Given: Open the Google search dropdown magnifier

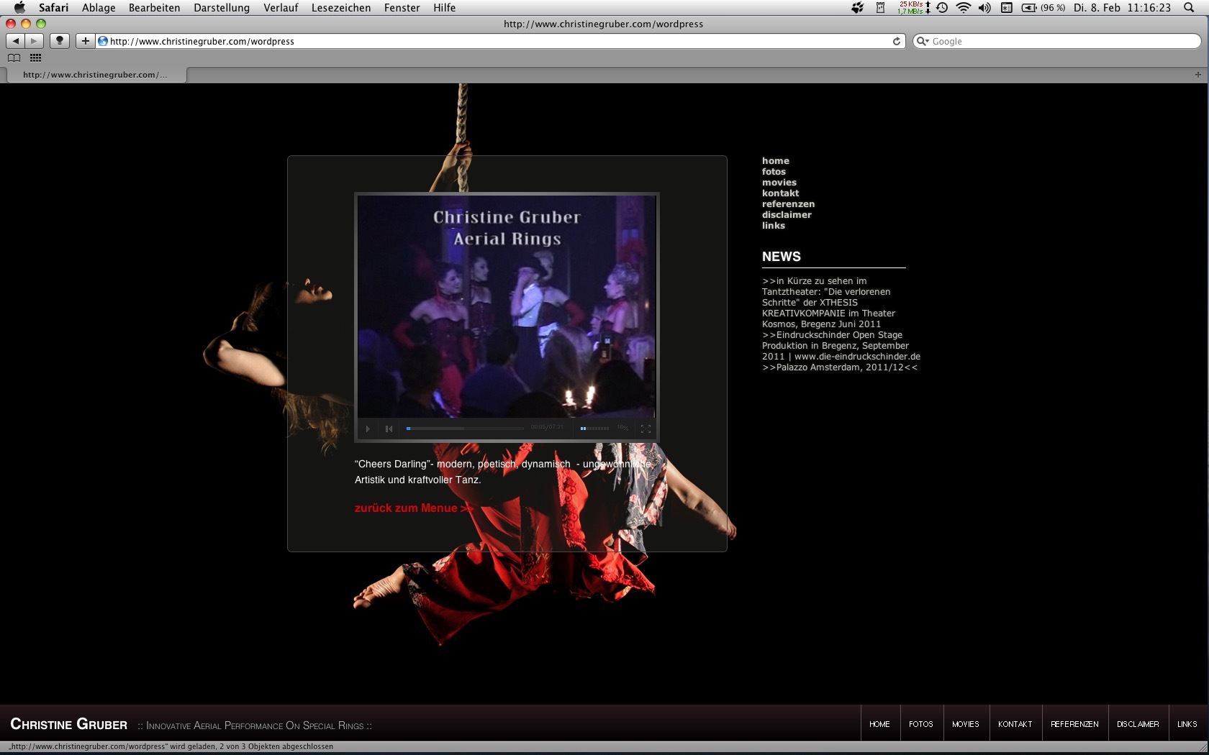Looking at the screenshot, I should [x=923, y=41].
